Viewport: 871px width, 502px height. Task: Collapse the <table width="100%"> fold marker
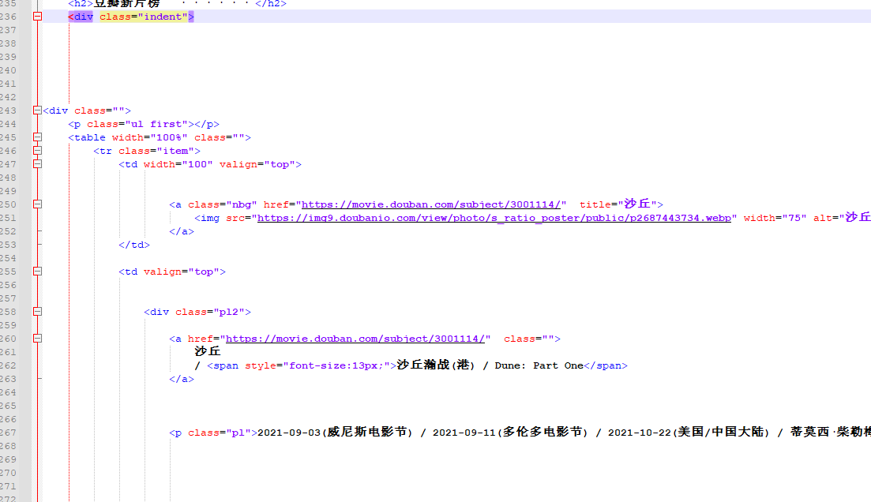37,137
